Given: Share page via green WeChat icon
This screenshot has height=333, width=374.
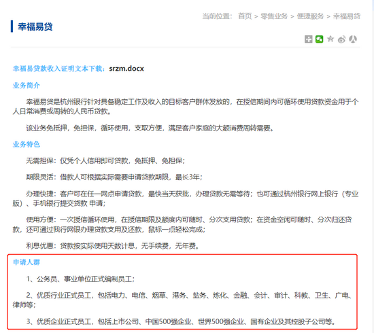Looking at the screenshot, I should pyautogui.click(x=319, y=39).
